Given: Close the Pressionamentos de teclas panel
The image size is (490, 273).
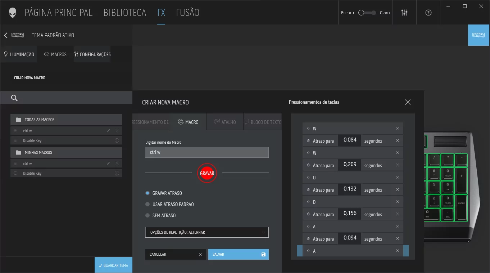Looking at the screenshot, I should (408, 102).
